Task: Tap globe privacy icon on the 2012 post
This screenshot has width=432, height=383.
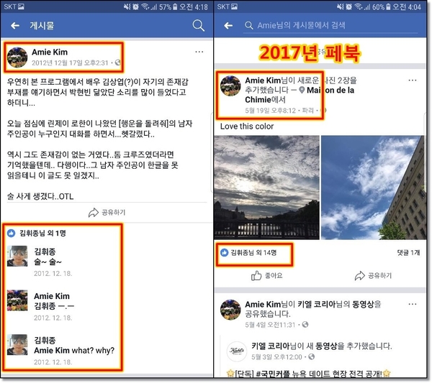Action: [117, 63]
